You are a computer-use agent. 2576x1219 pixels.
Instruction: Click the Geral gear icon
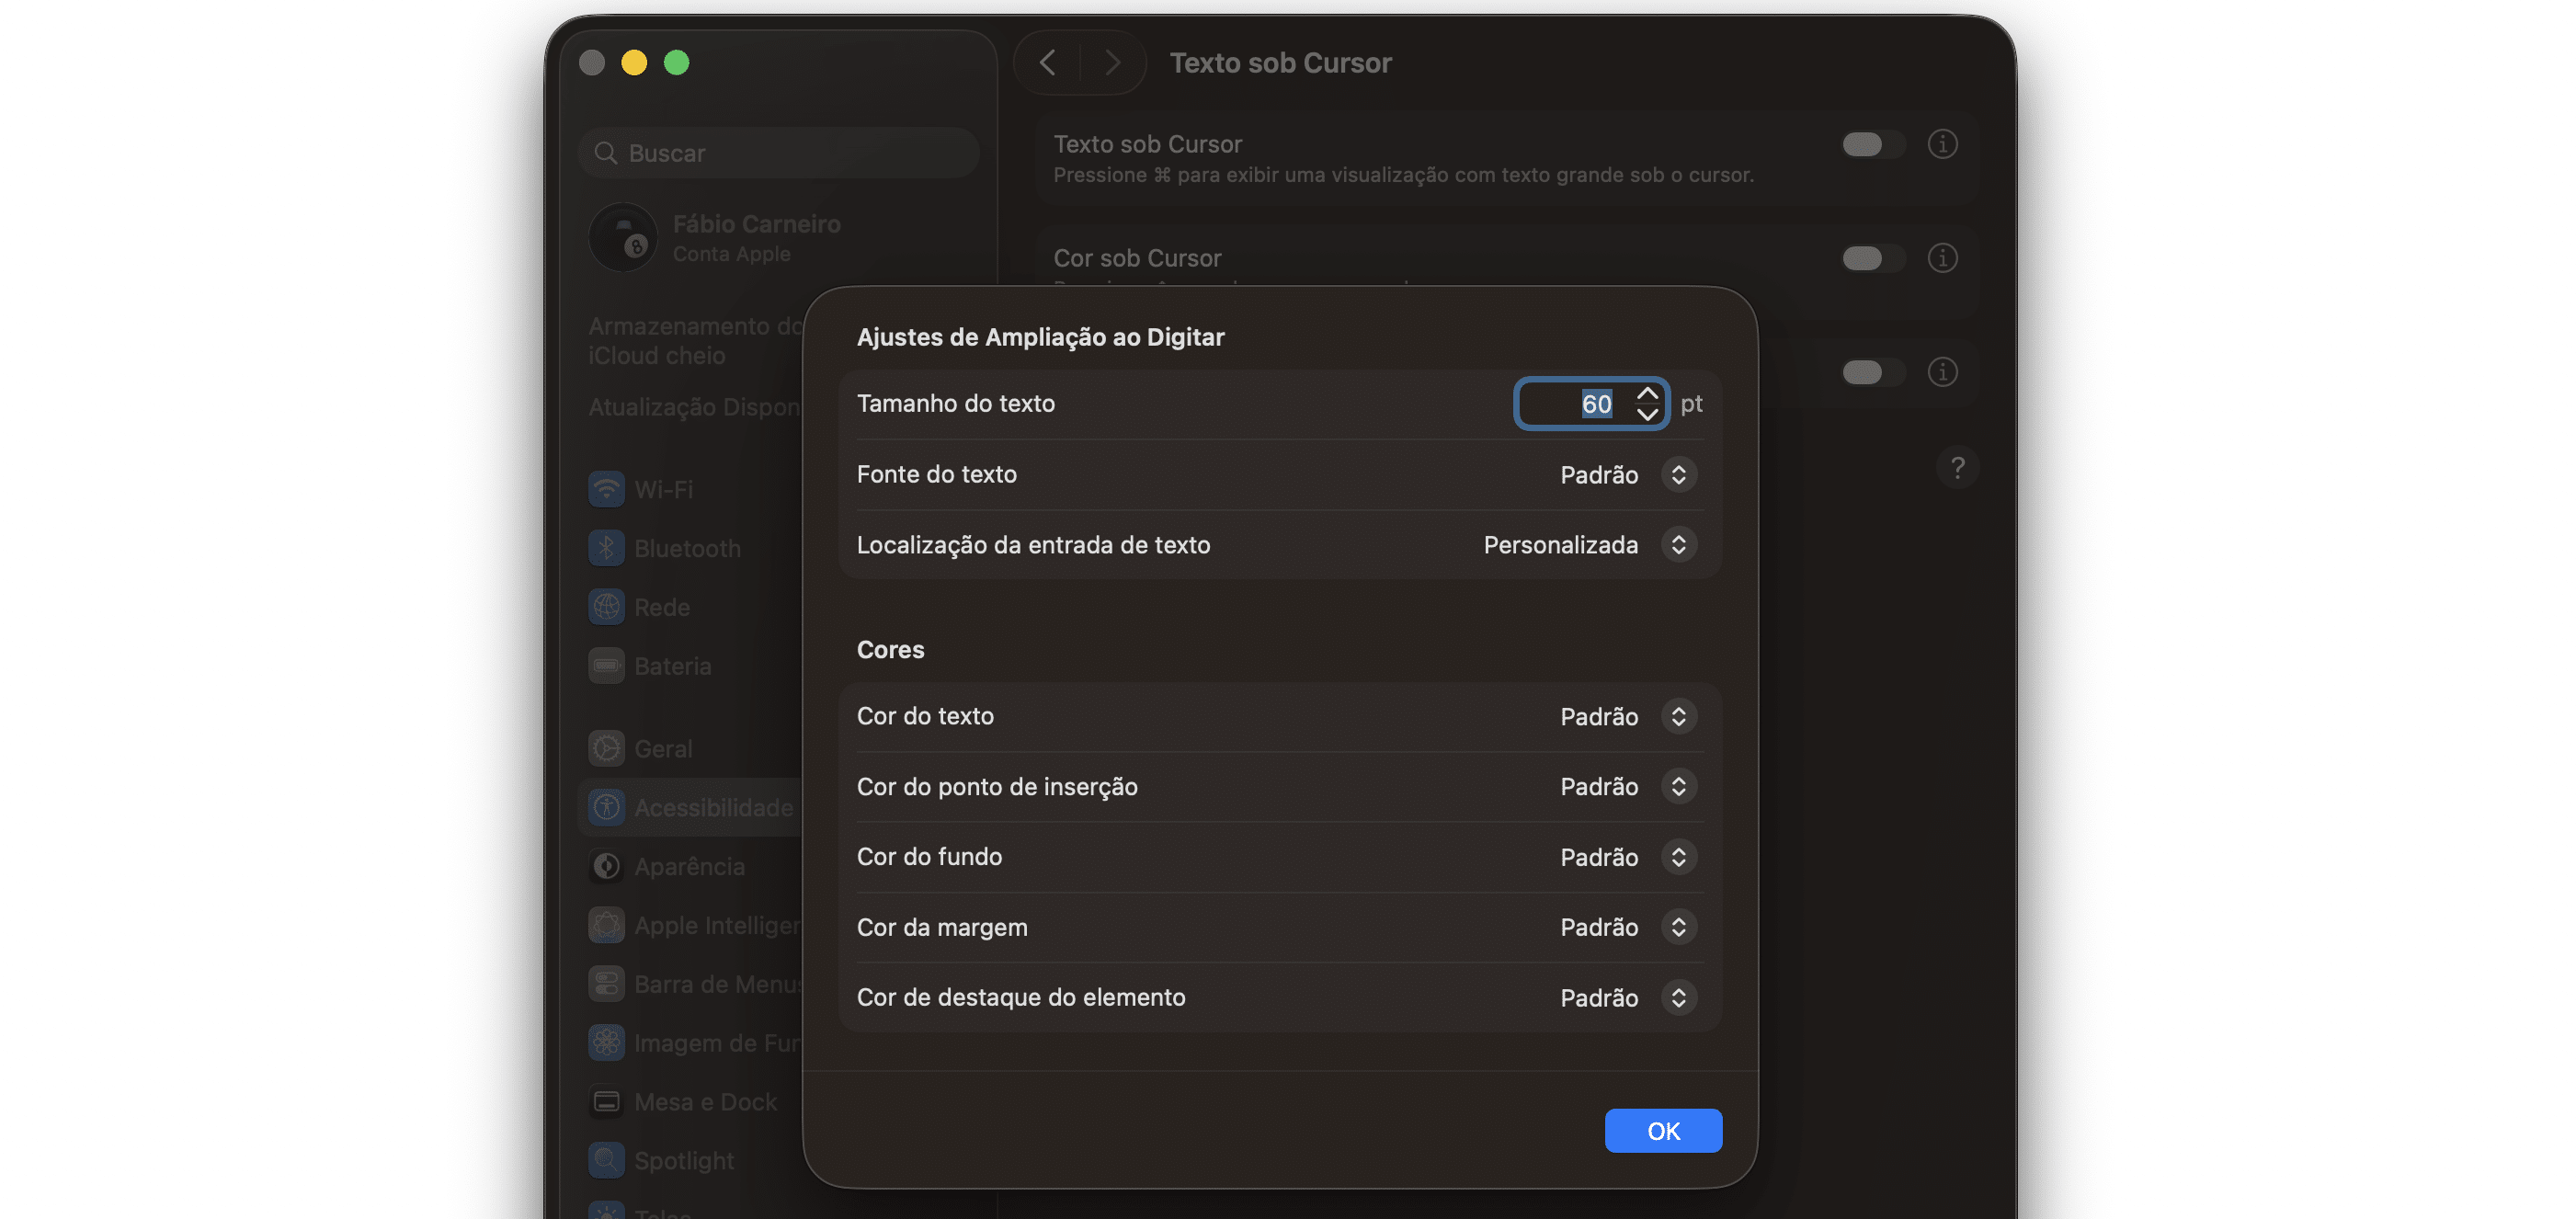tap(606, 748)
